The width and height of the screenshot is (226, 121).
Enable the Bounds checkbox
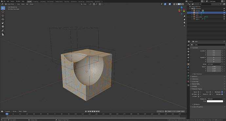194,104
